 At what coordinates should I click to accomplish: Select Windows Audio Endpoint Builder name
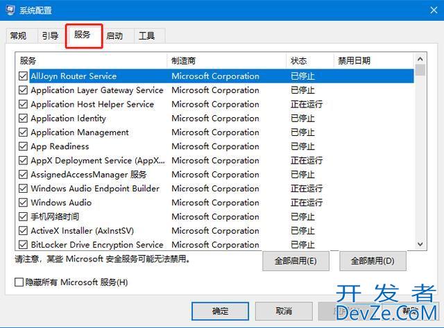pos(95,189)
